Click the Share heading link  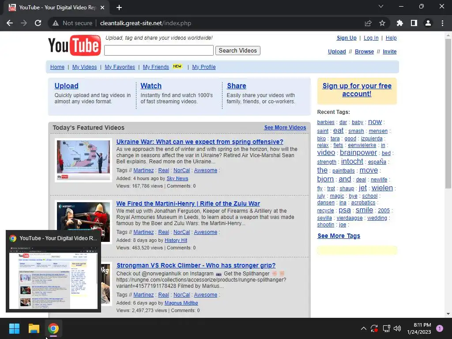click(x=237, y=86)
